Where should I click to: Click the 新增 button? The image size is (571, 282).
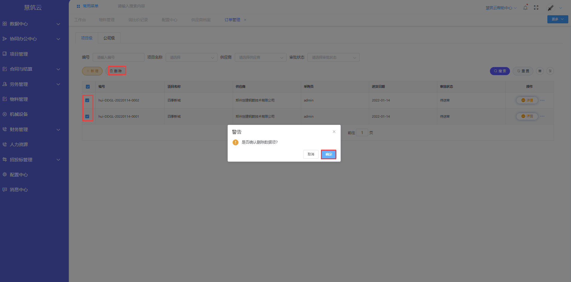tap(92, 71)
